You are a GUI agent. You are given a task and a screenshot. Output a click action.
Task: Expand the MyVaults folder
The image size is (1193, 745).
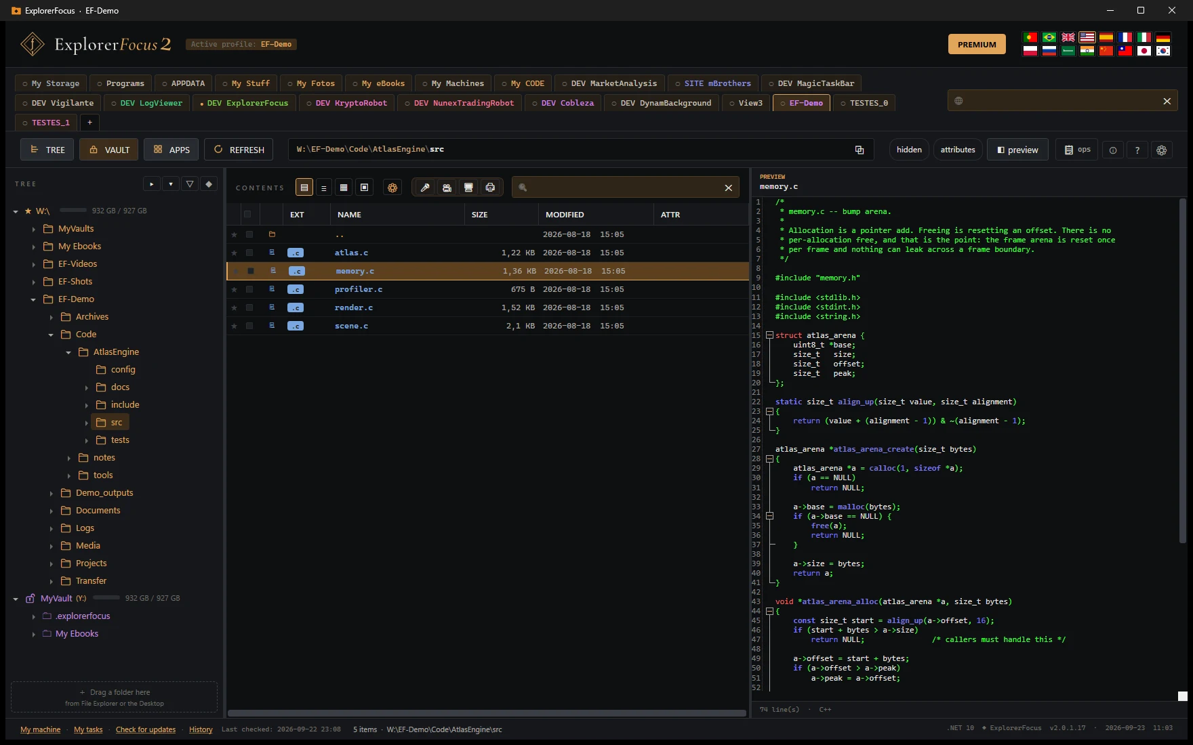pos(33,229)
